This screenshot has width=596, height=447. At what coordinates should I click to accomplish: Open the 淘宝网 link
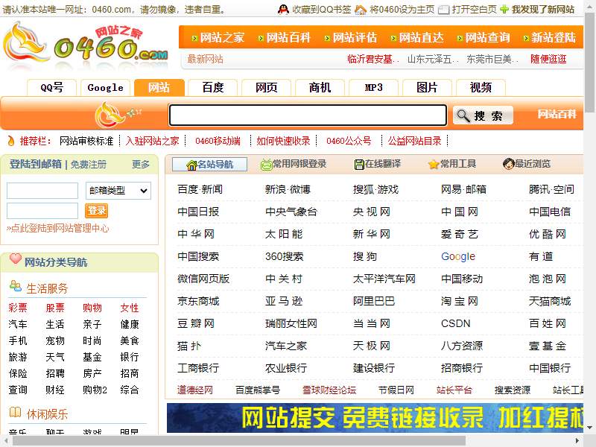[x=459, y=302]
